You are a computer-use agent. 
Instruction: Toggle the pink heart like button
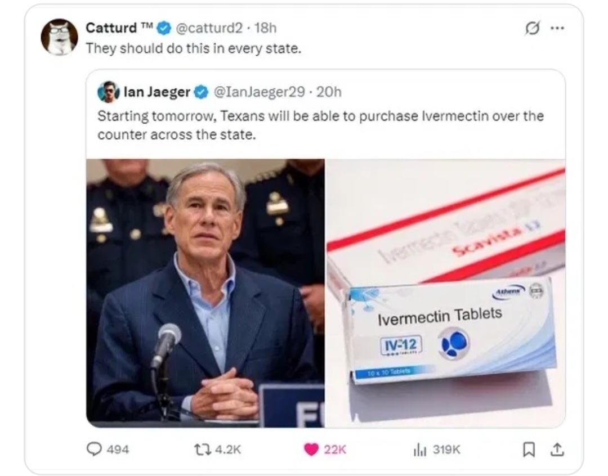coord(311,450)
